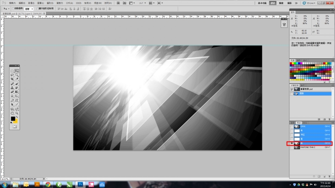Load channel as selection icon
Image resolution: width=335 pixels, height=188 pixels.
click(x=314, y=176)
